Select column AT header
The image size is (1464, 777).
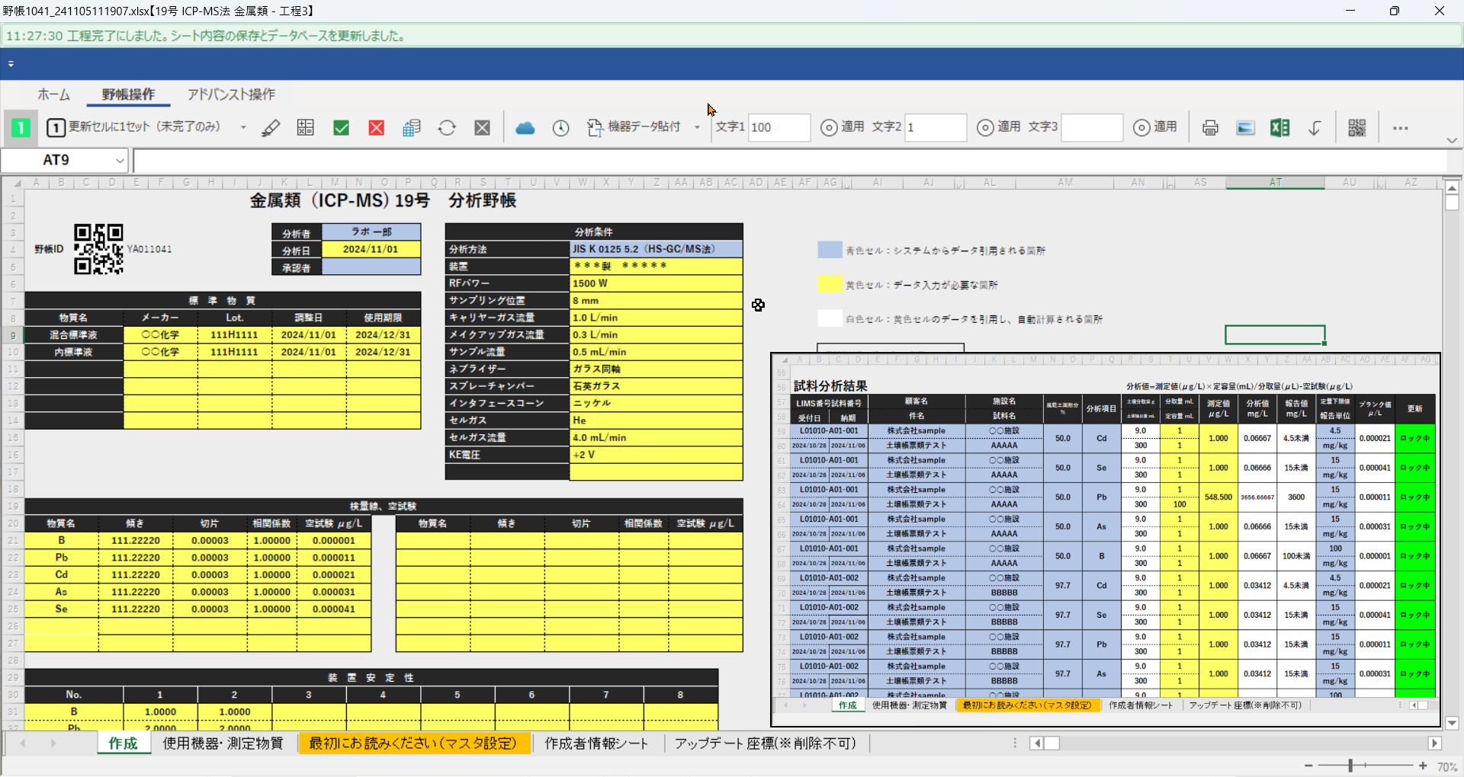[x=1275, y=183]
